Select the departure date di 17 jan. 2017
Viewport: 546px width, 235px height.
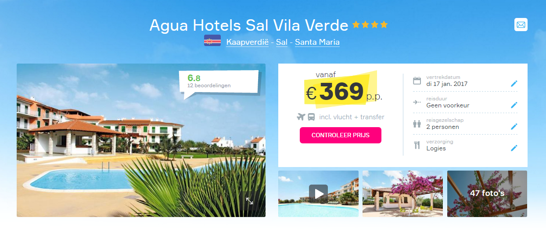point(447,84)
